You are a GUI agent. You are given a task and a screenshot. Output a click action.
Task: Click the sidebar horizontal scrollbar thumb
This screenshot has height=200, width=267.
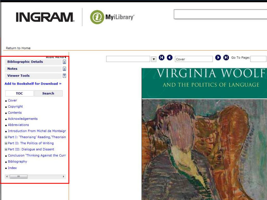(x=19, y=177)
